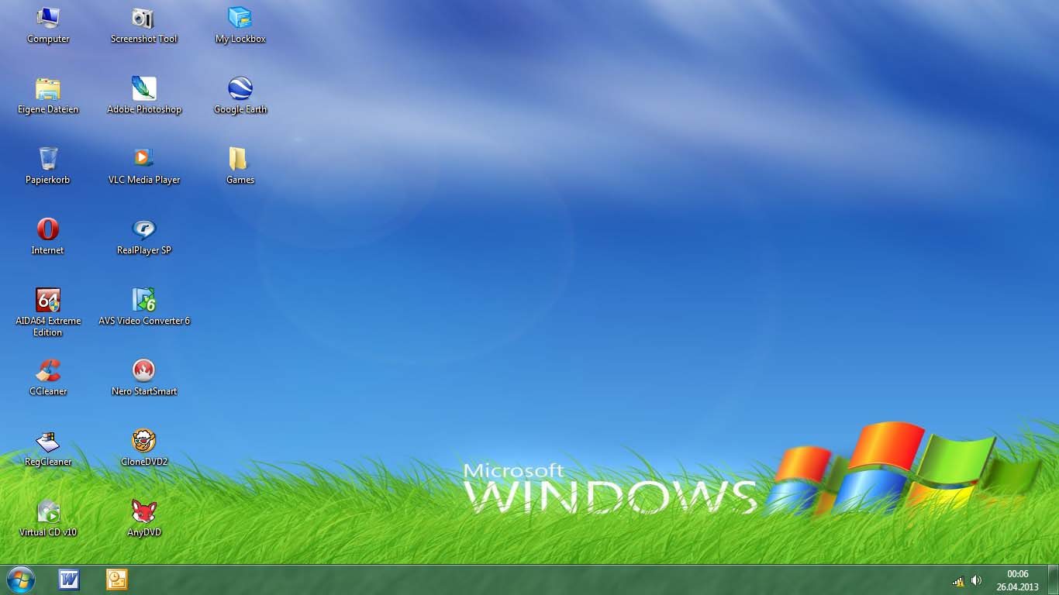Click the Show Desktop strip
This screenshot has width=1059, height=595.
(x=1054, y=580)
